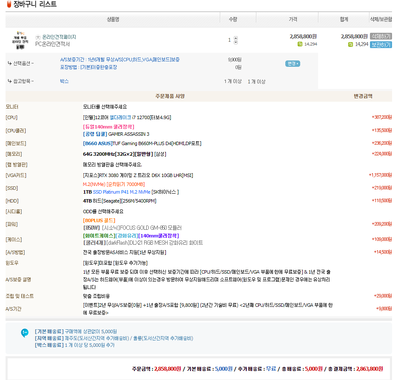This screenshot has width=398, height=380.
Task: Click the 4TB Seagate HDD description
Action: [119, 201]
